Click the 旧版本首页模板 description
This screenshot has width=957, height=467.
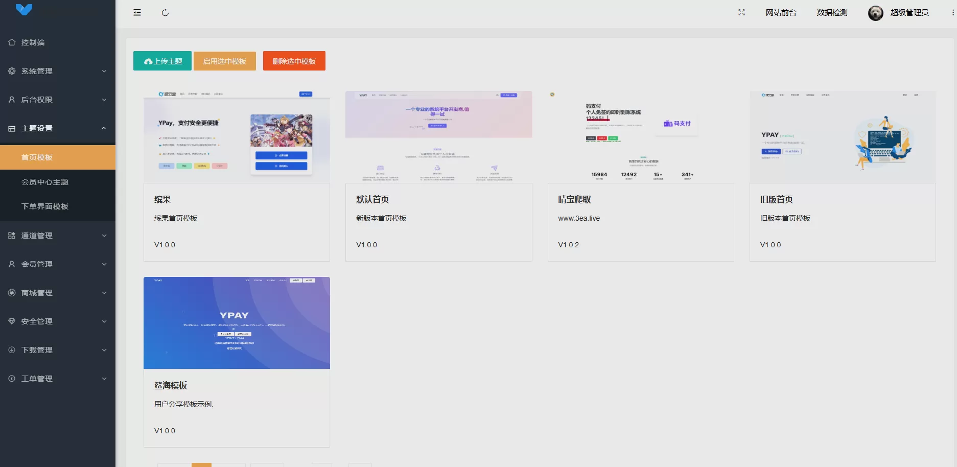[x=785, y=218]
